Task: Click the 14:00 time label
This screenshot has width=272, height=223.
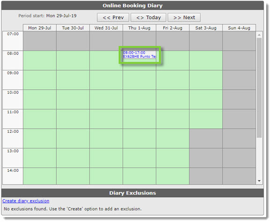Action: click(x=13, y=170)
